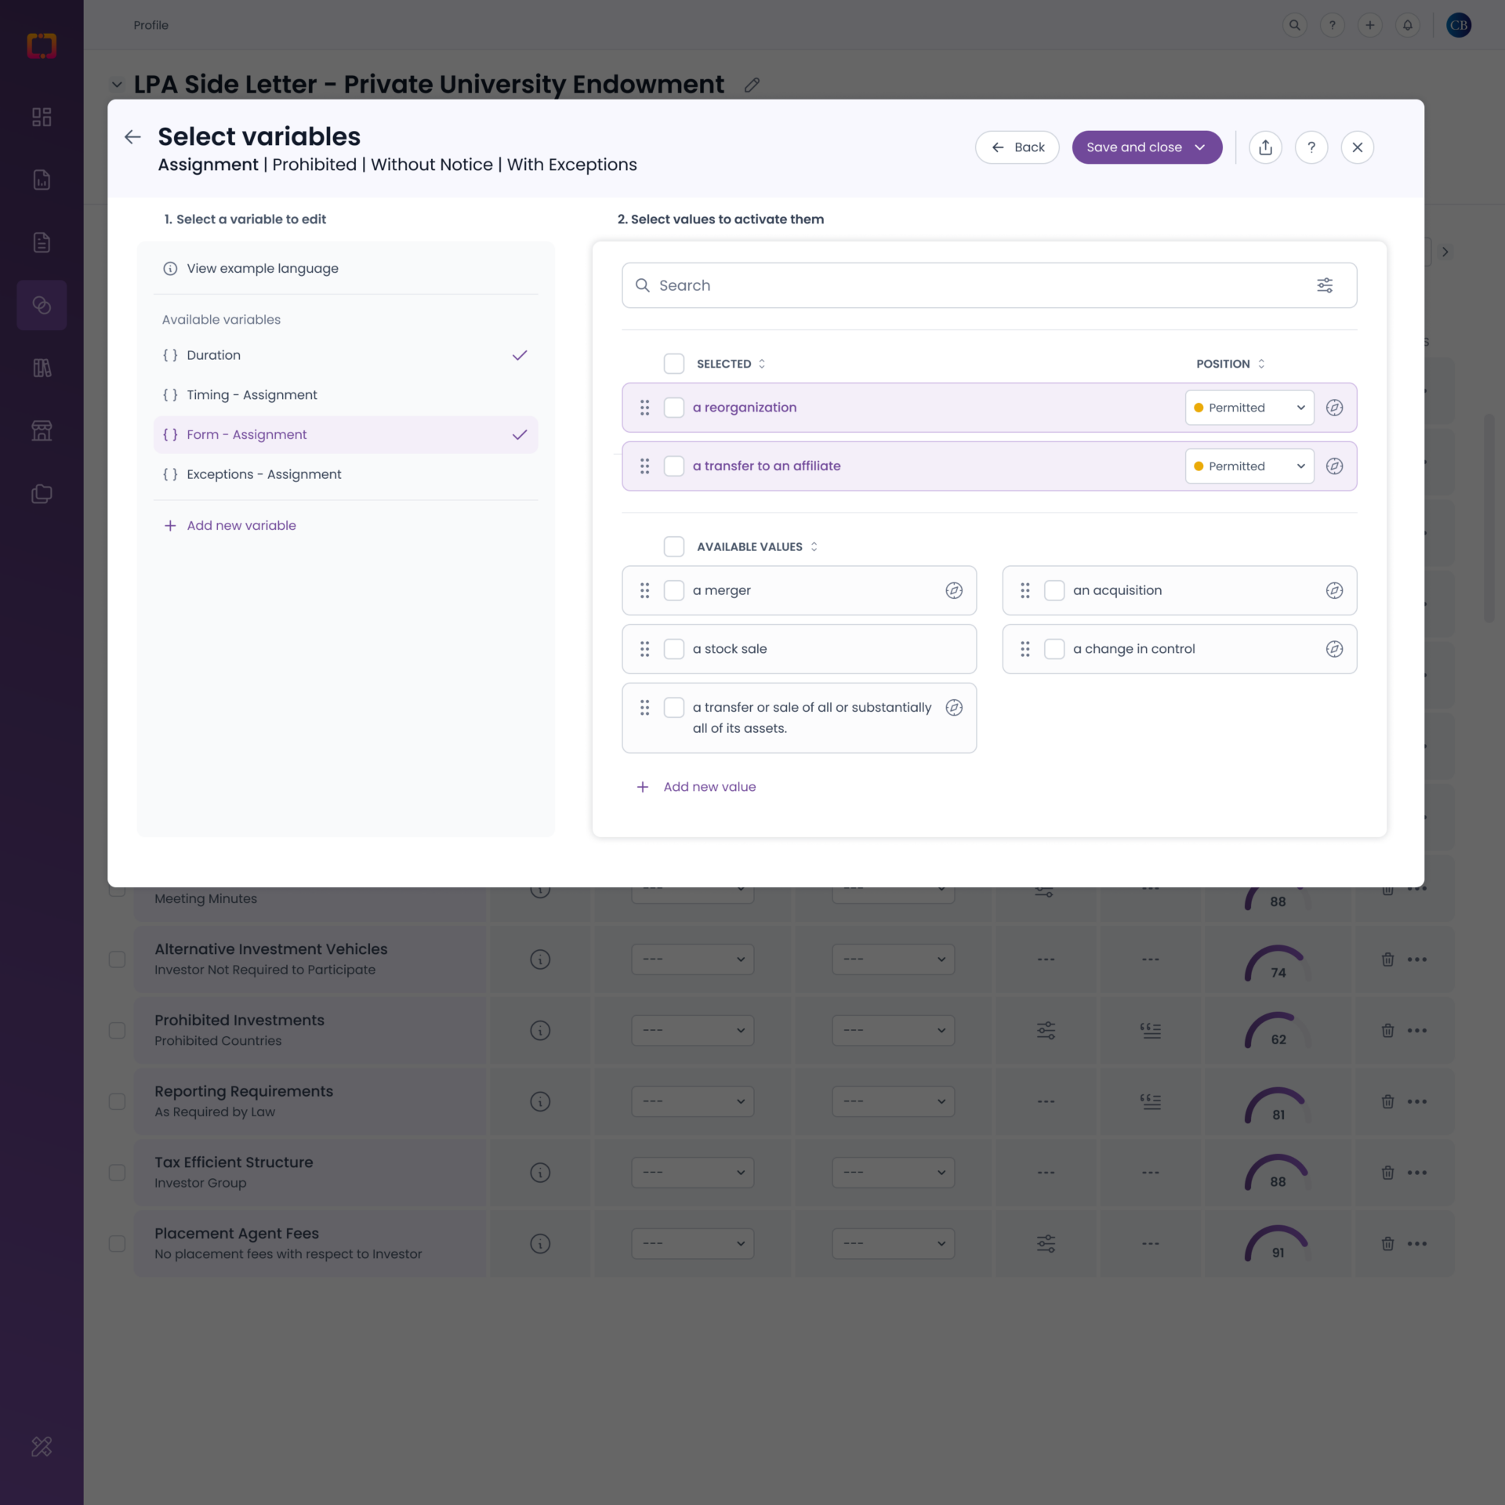Click the left arrow beside Select variables
This screenshot has width=1505, height=1505.
coord(132,137)
